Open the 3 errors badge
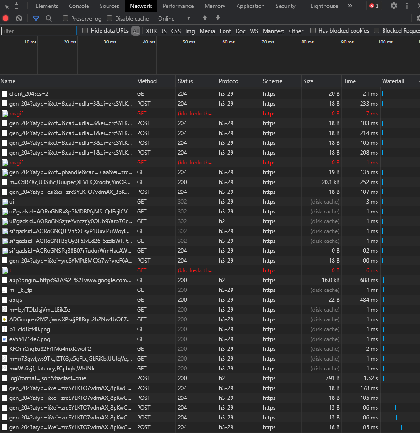This screenshot has width=420, height=433. (374, 6)
